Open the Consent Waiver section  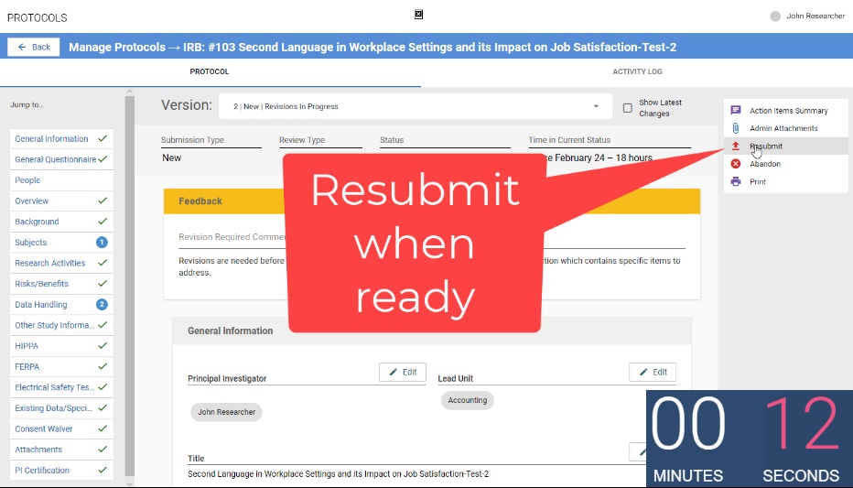point(43,428)
